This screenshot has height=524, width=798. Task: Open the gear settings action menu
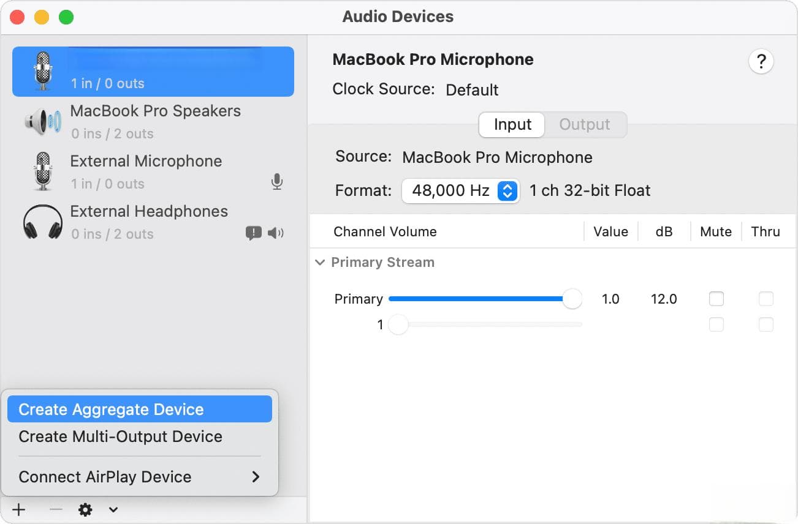(86, 509)
